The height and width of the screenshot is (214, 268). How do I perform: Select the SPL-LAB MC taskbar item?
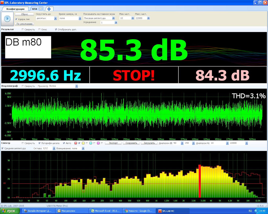pyautogui.click(x=172, y=211)
